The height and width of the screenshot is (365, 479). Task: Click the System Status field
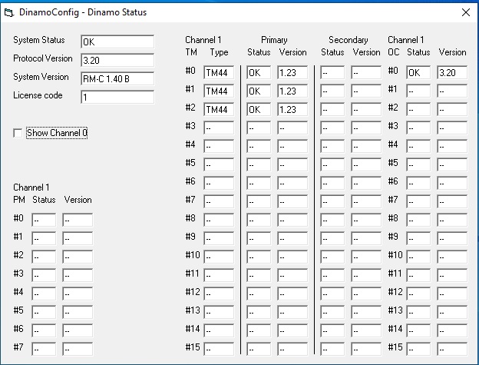pos(117,41)
